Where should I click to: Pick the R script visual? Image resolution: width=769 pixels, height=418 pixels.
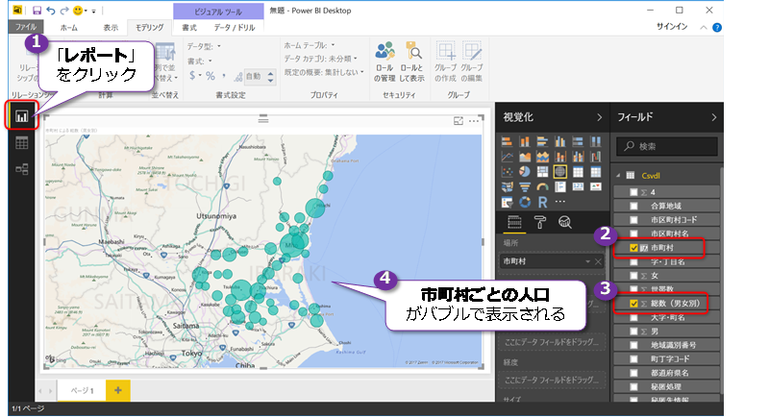(x=542, y=202)
